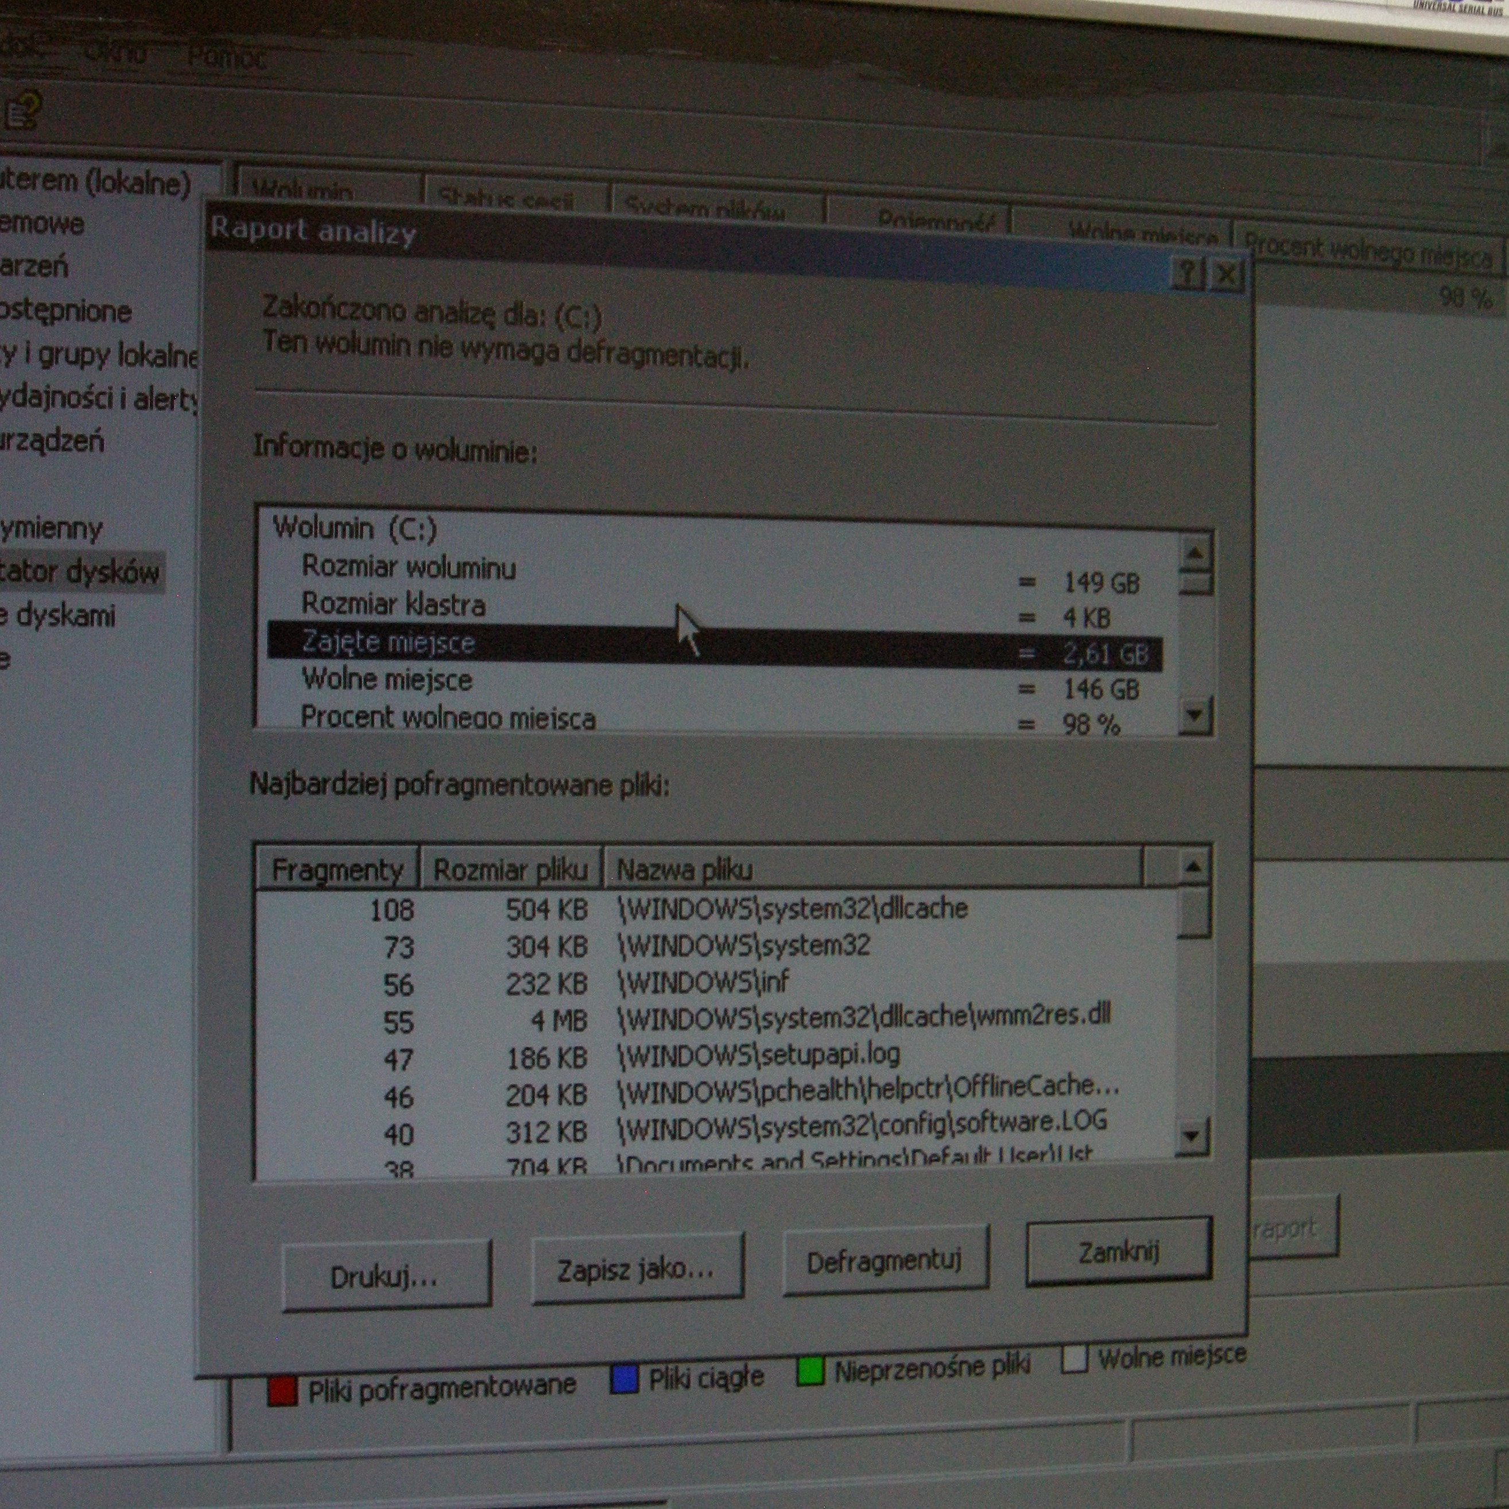Click the Drukuj button
Screen dimensions: 1509x1509
coord(386,1277)
